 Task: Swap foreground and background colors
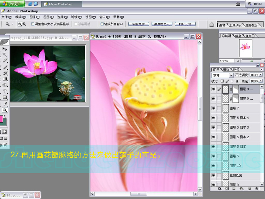(x=5, y=116)
